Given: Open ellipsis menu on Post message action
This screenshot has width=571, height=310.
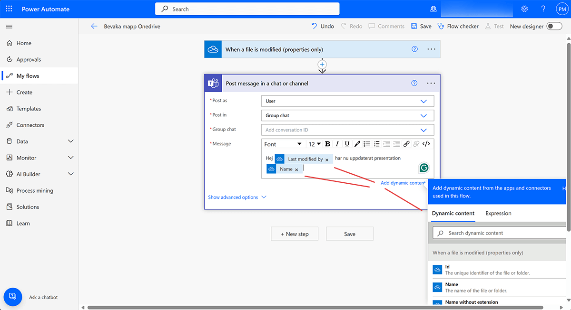Looking at the screenshot, I should (x=431, y=83).
